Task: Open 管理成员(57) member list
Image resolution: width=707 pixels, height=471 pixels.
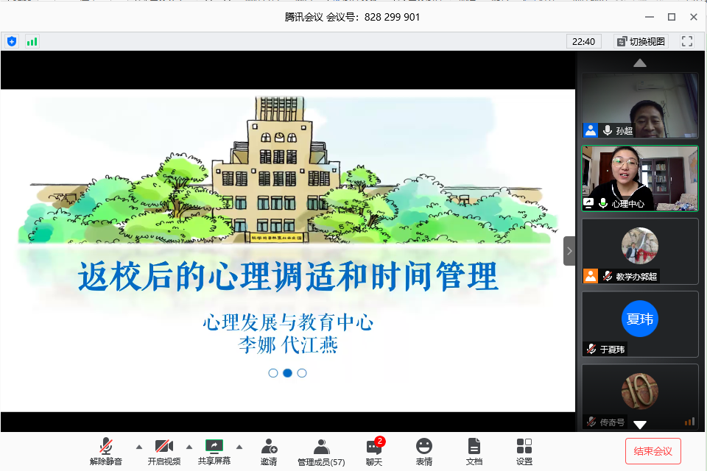Action: pos(321,450)
